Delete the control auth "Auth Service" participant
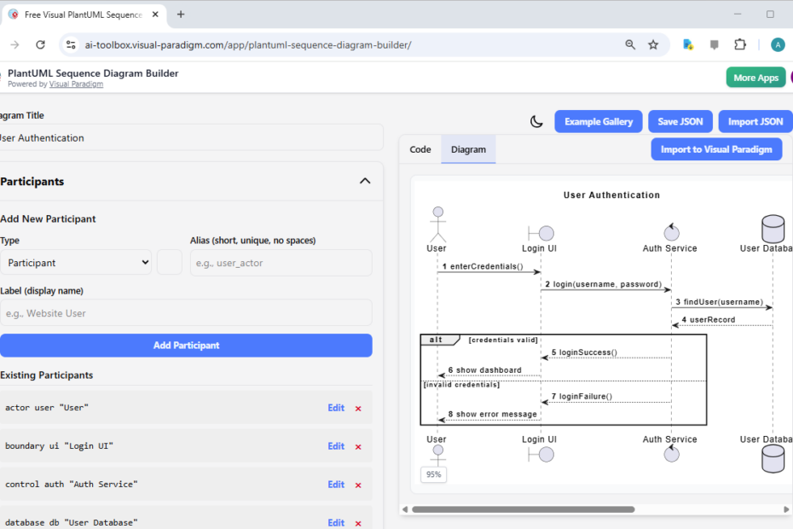This screenshot has height=529, width=793. (358, 485)
